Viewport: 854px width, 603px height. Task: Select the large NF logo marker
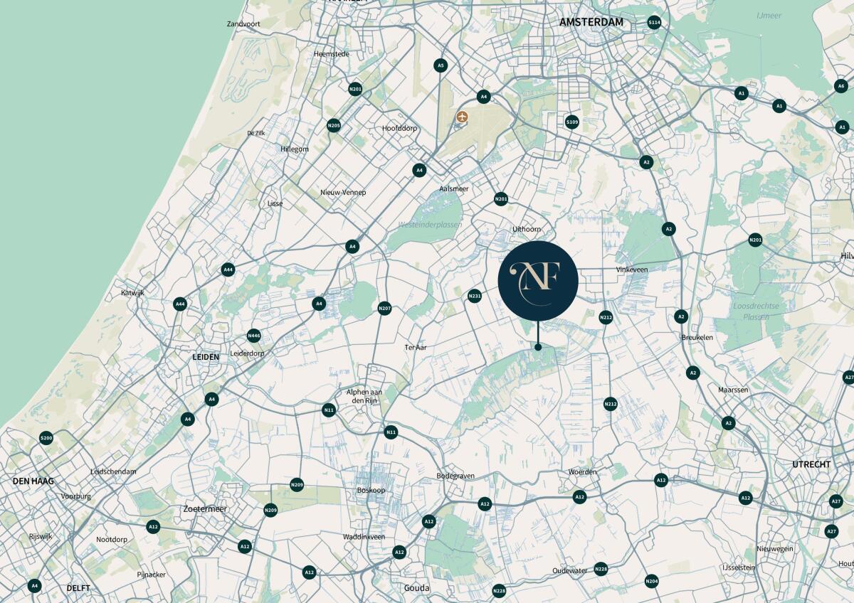tap(538, 280)
